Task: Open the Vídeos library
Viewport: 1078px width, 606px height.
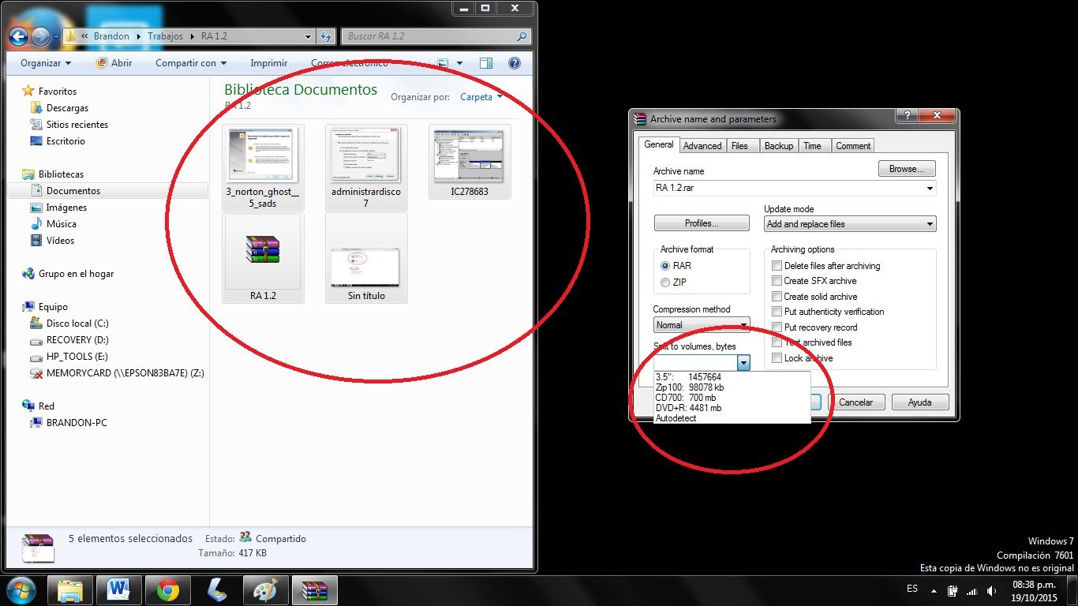Action: [60, 241]
